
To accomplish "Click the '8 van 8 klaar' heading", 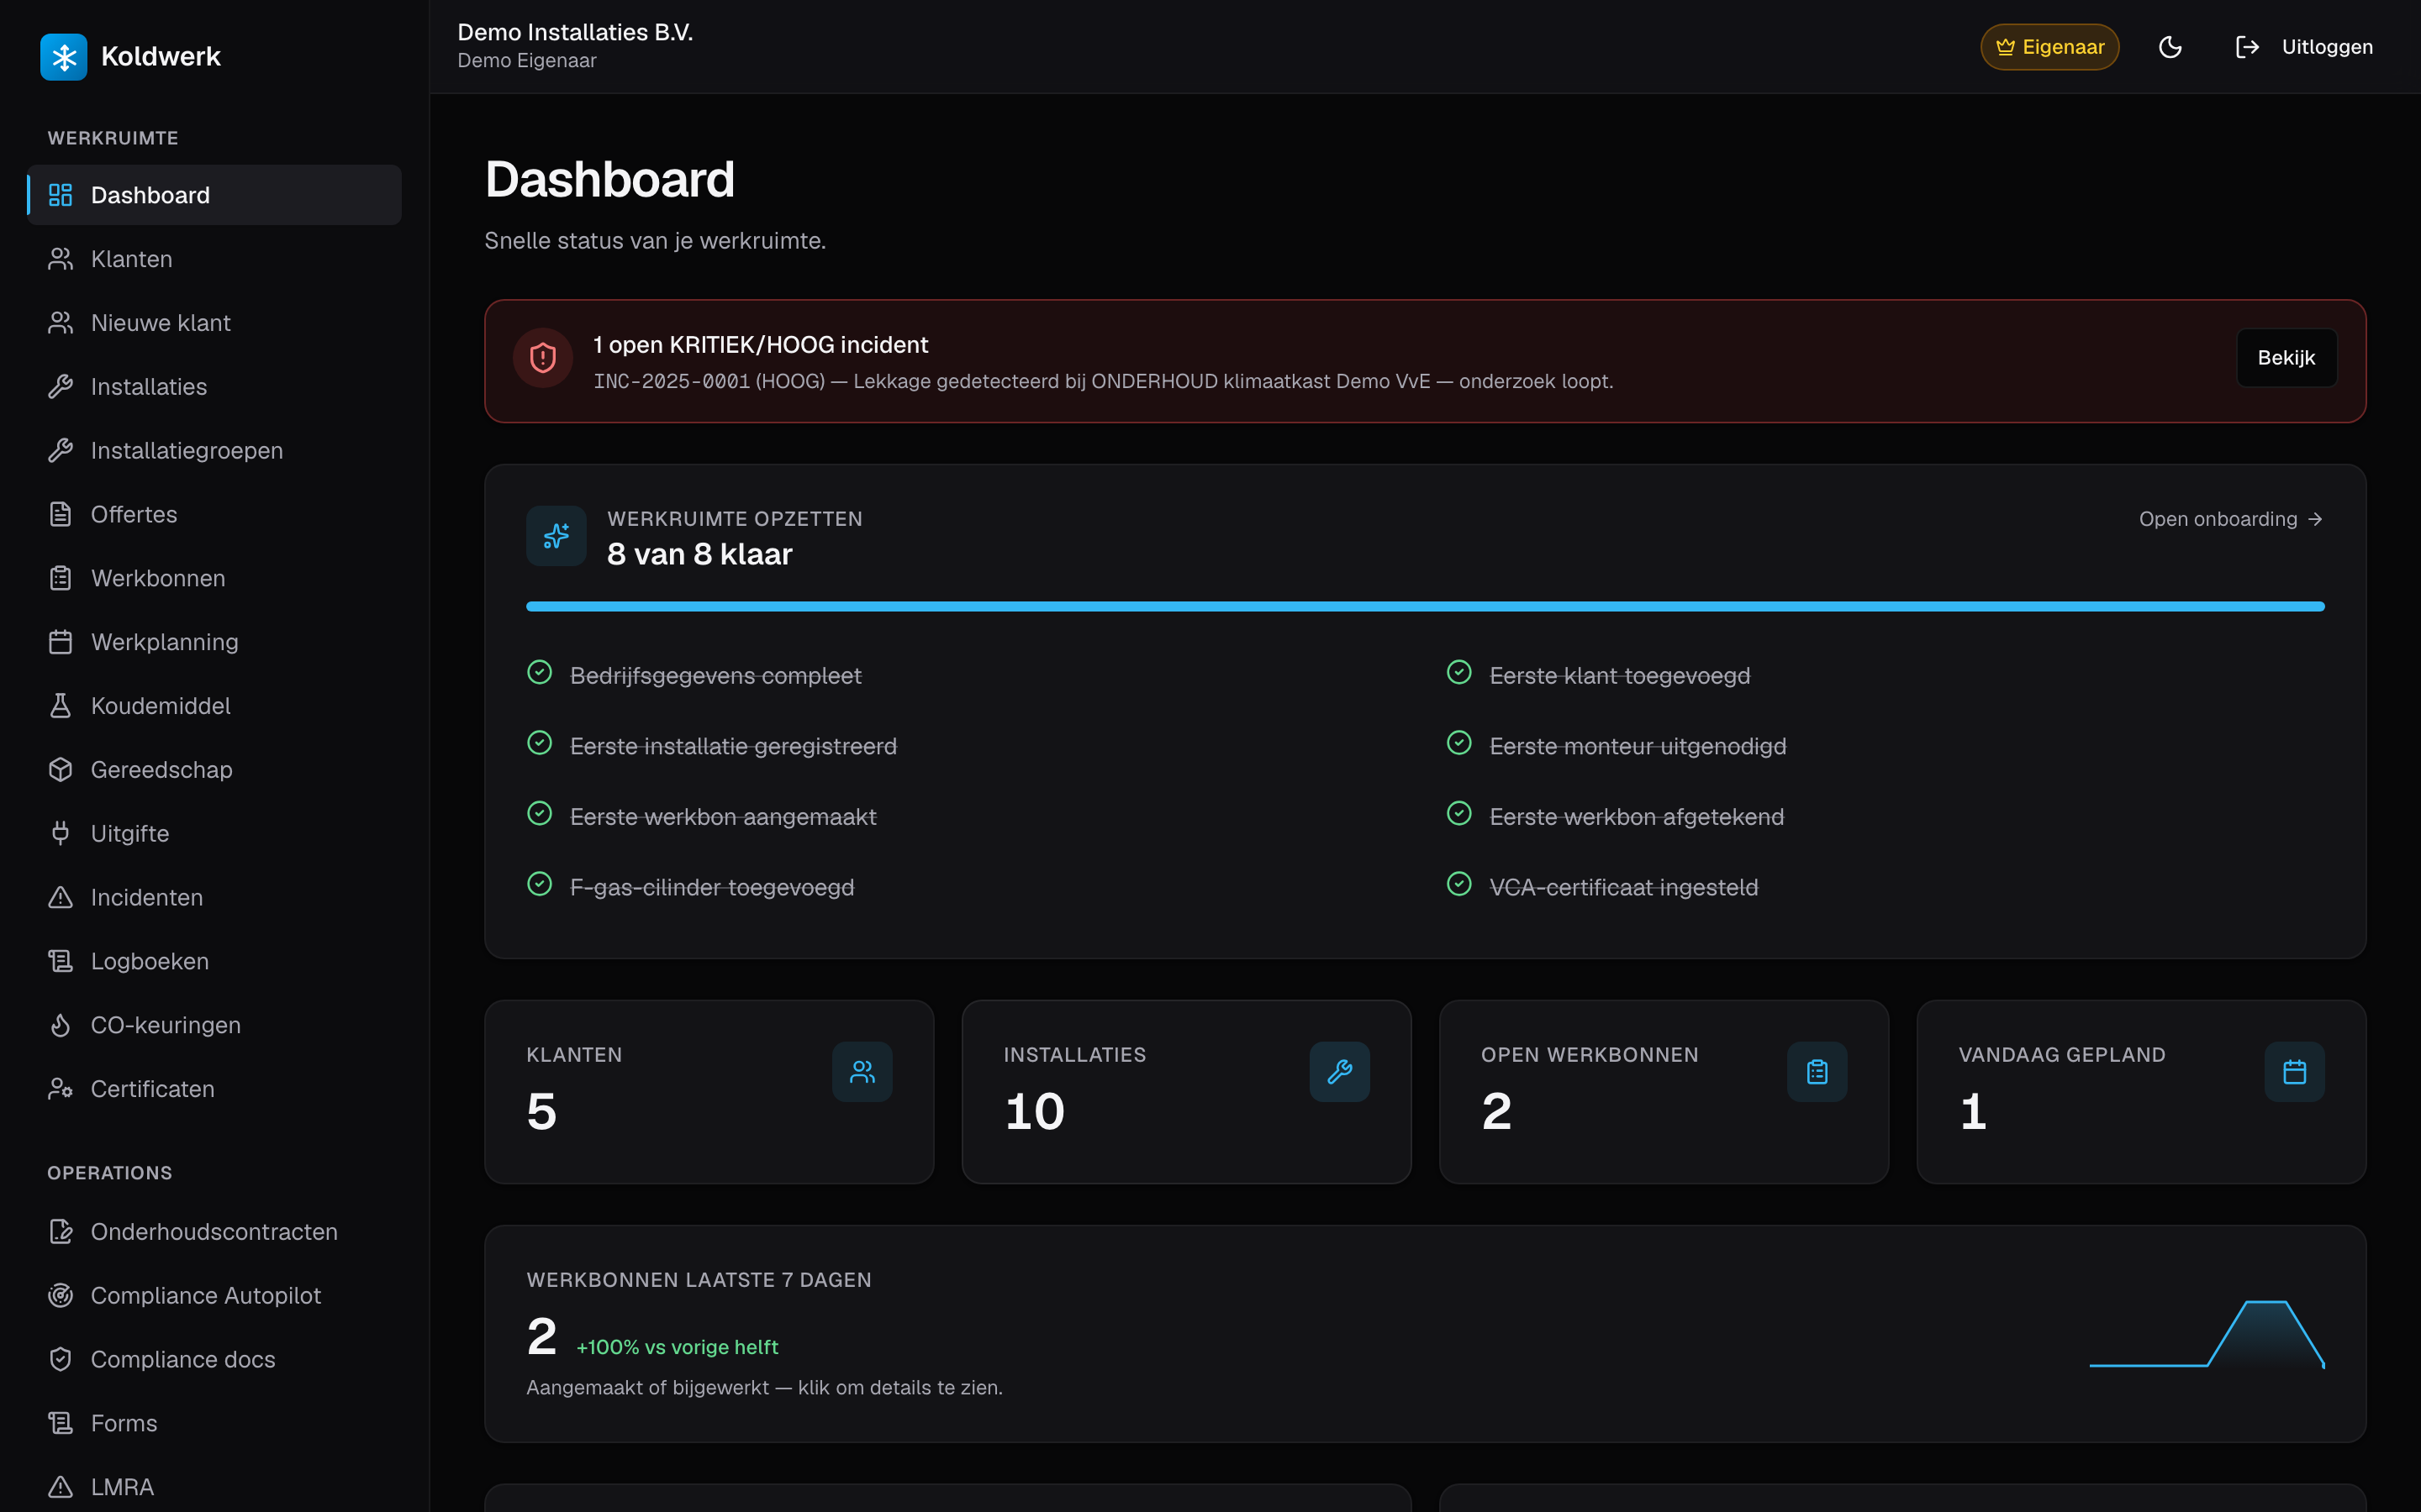I will click(x=699, y=554).
